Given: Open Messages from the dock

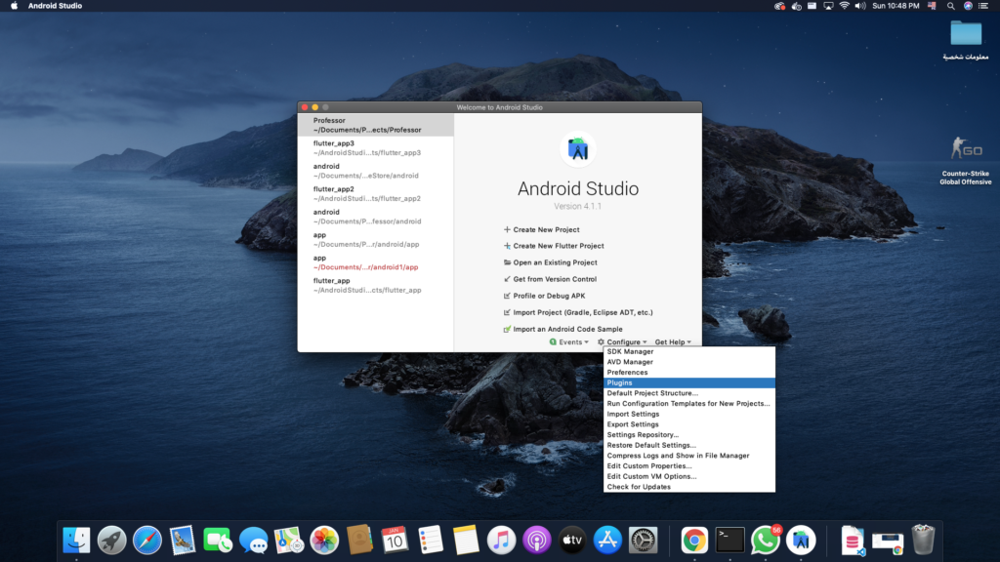Looking at the screenshot, I should coord(253,541).
